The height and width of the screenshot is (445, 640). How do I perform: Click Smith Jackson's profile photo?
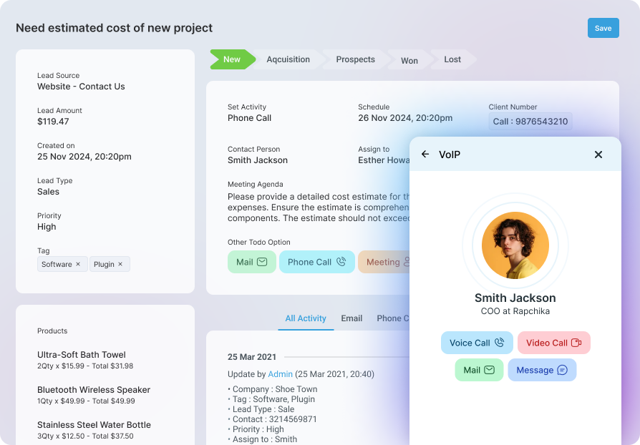(x=515, y=245)
